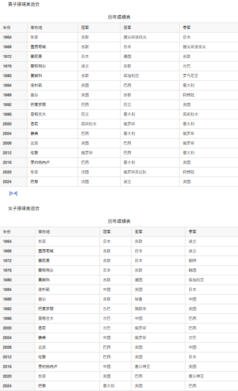Click 塞尔维亚 runner-up in women's 2016 row
Screen dimensions: 238x391
click(142, 367)
